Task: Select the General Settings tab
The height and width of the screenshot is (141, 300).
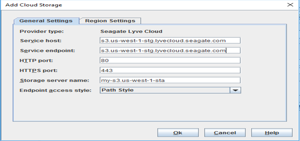Action: (46, 21)
